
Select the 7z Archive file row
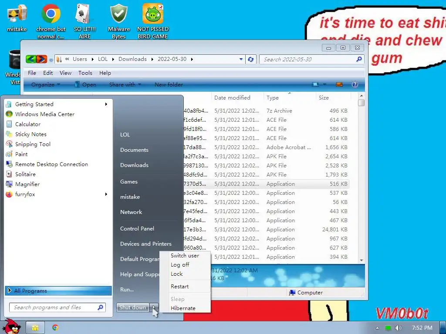(x=266, y=111)
